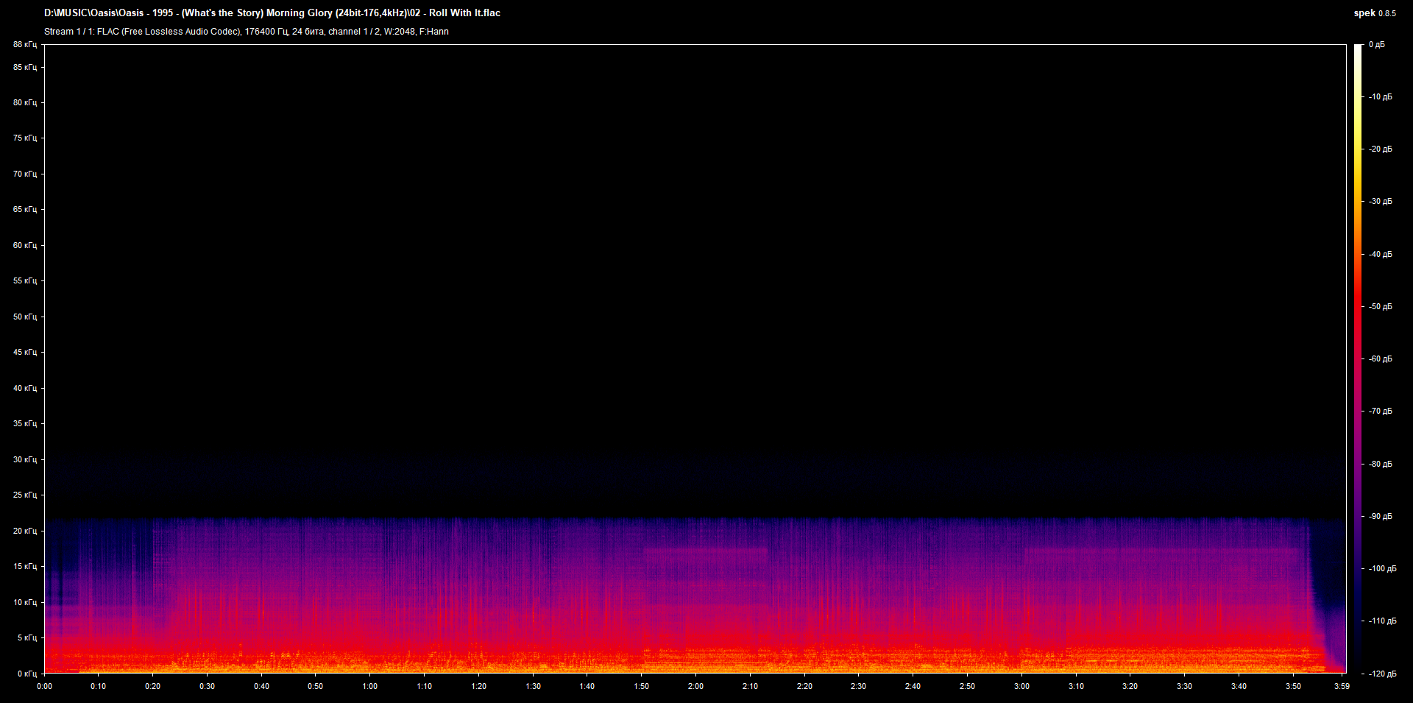Click the 2:00 time axis marker

(695, 686)
